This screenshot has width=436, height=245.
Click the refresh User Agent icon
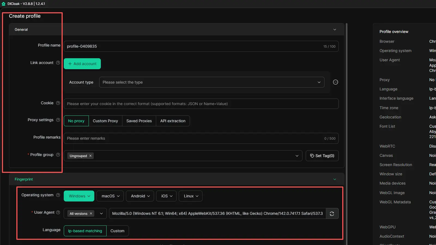(332, 214)
